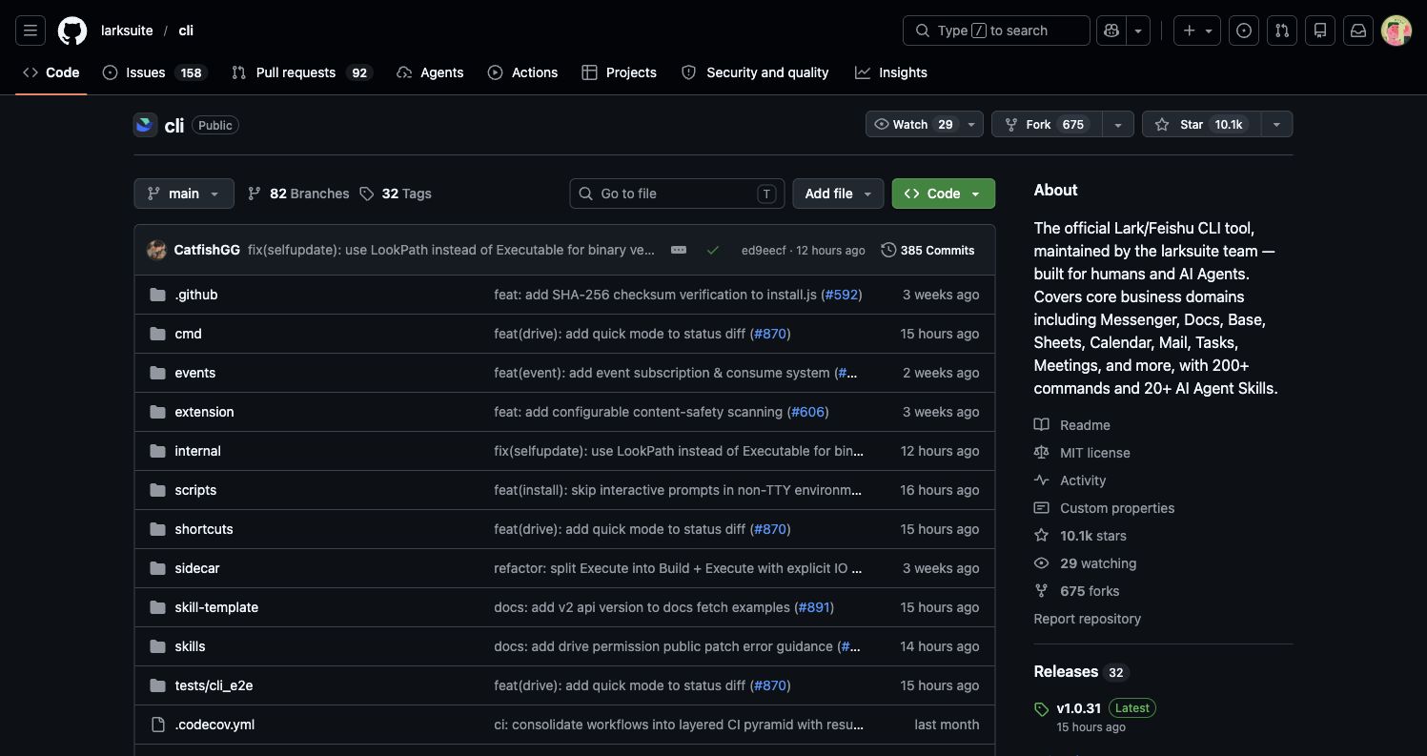The width and height of the screenshot is (1427, 756).
Task: Open the Copilot chat icon
Action: coord(1111,31)
